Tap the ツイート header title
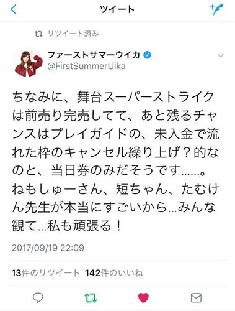Viewport: 235px width, 311px height. (x=117, y=9)
